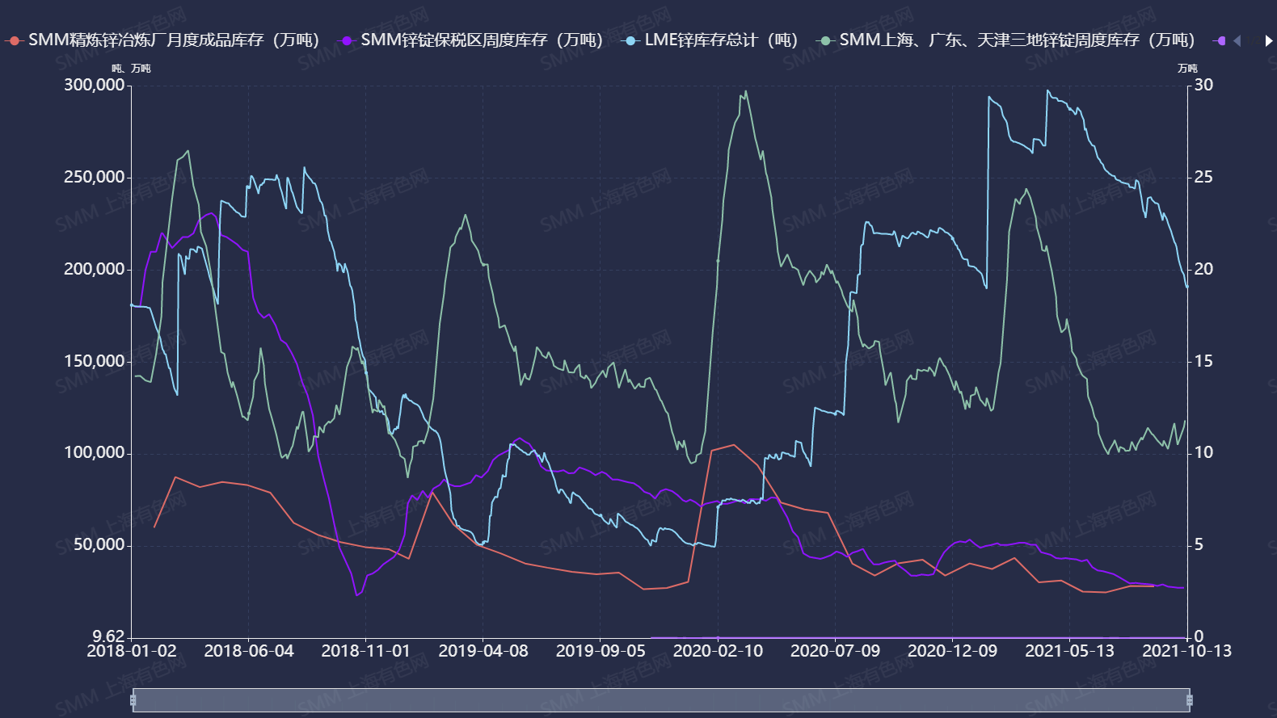Click right axis value 10
The image size is (1277, 718).
[1203, 452]
